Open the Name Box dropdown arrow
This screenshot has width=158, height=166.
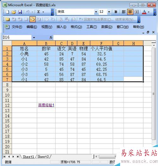pyautogui.click(x=34, y=38)
